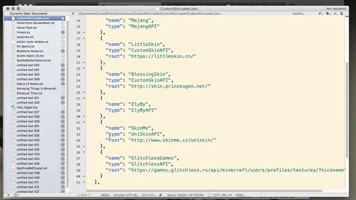Select Horse Pack.txt in sidebar

pyautogui.click(x=27, y=28)
